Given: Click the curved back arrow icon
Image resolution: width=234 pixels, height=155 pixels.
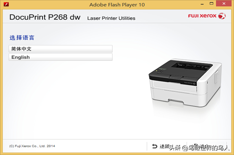Looking at the screenshot, I should 155,146.
